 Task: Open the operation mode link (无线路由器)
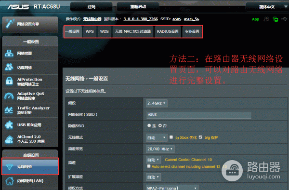click(92, 19)
